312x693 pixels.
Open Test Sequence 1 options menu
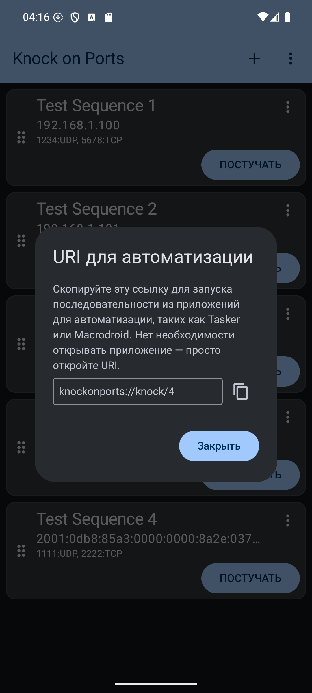tap(288, 107)
